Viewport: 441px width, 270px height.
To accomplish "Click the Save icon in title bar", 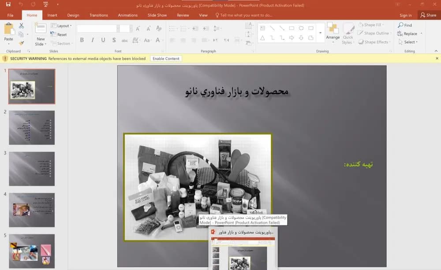I will (8, 4).
